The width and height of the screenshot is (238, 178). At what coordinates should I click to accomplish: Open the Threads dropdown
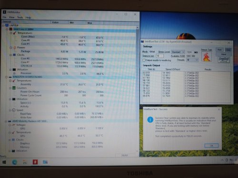tap(192, 60)
